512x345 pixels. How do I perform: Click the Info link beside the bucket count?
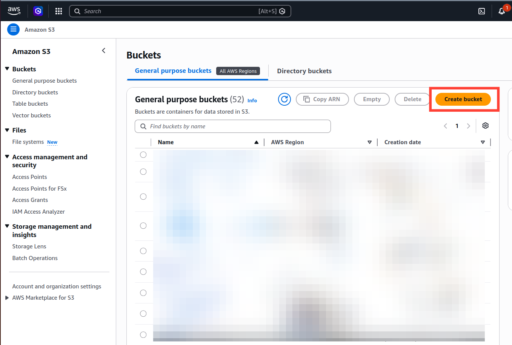[252, 100]
